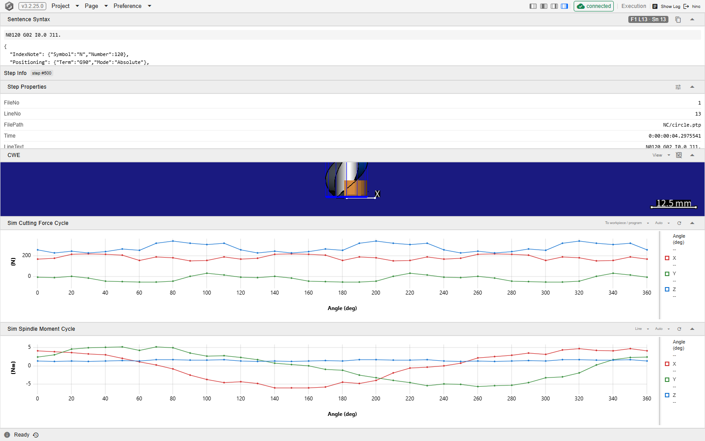
Task: Open the 'To workpiece / program' dropdown
Action: point(627,223)
